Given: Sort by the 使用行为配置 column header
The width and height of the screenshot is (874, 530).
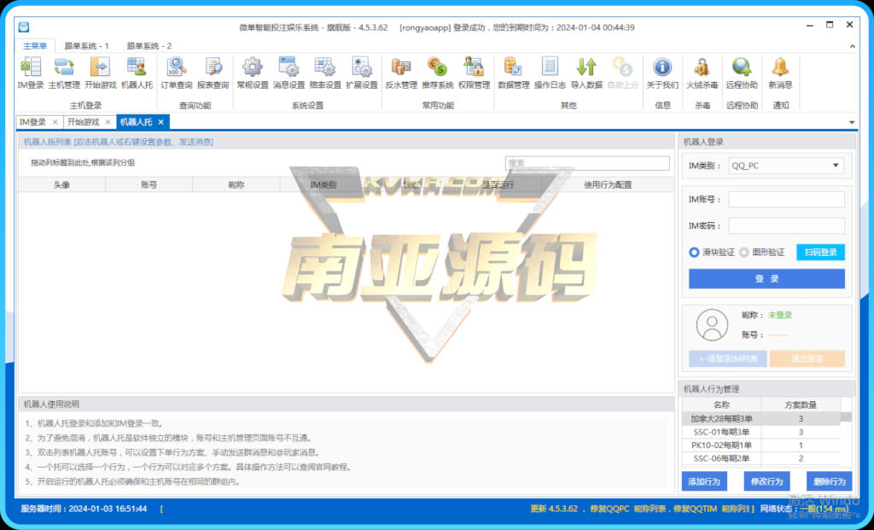Looking at the screenshot, I should pyautogui.click(x=608, y=185).
